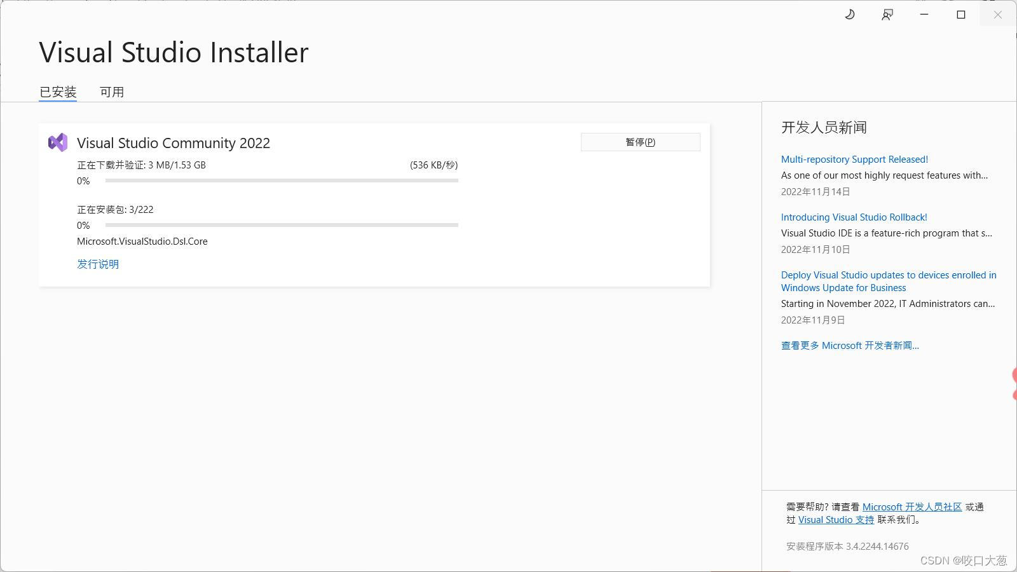The image size is (1017, 572).
Task: Click the 2022年11月10日 news date
Action: (816, 250)
